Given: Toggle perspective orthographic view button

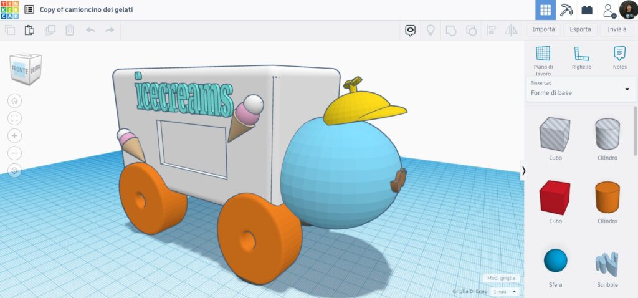Looking at the screenshot, I should (x=15, y=170).
